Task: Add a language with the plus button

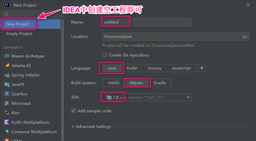Action: tap(202, 68)
